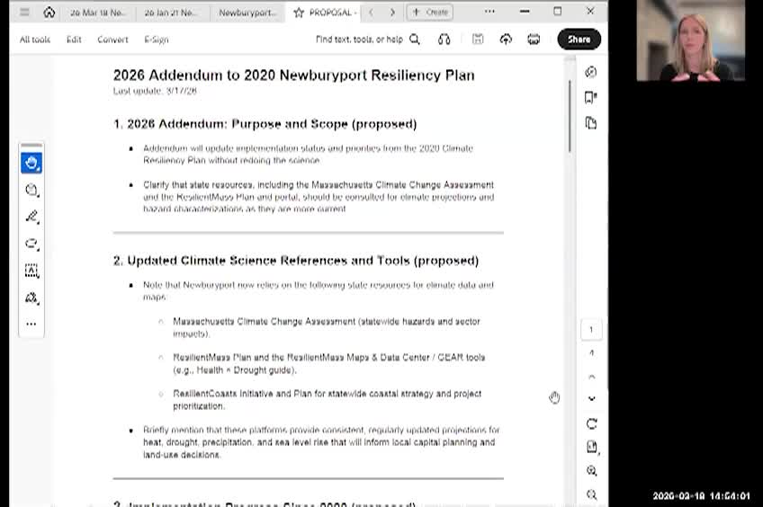The image size is (763, 507).
Task: Click the bullet starting 'ResilientMass Plan and the ResilientMass Maps'
Action: pos(329,363)
